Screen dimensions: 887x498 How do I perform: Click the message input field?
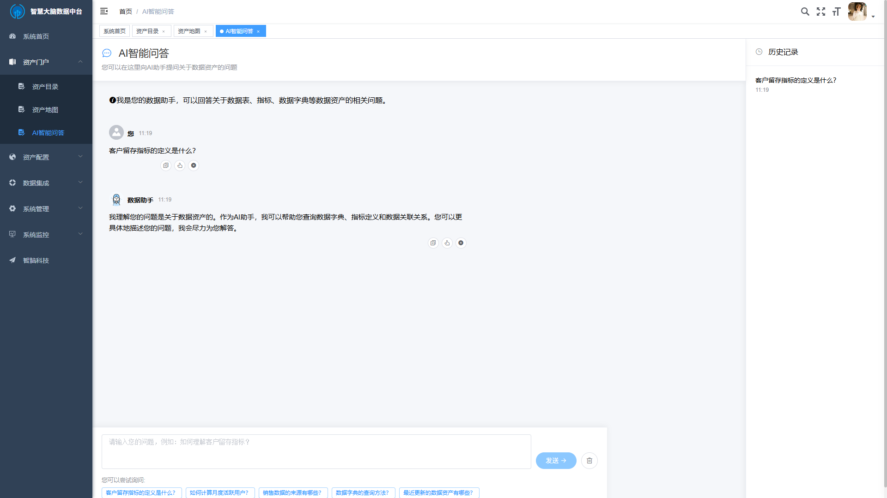[316, 451]
